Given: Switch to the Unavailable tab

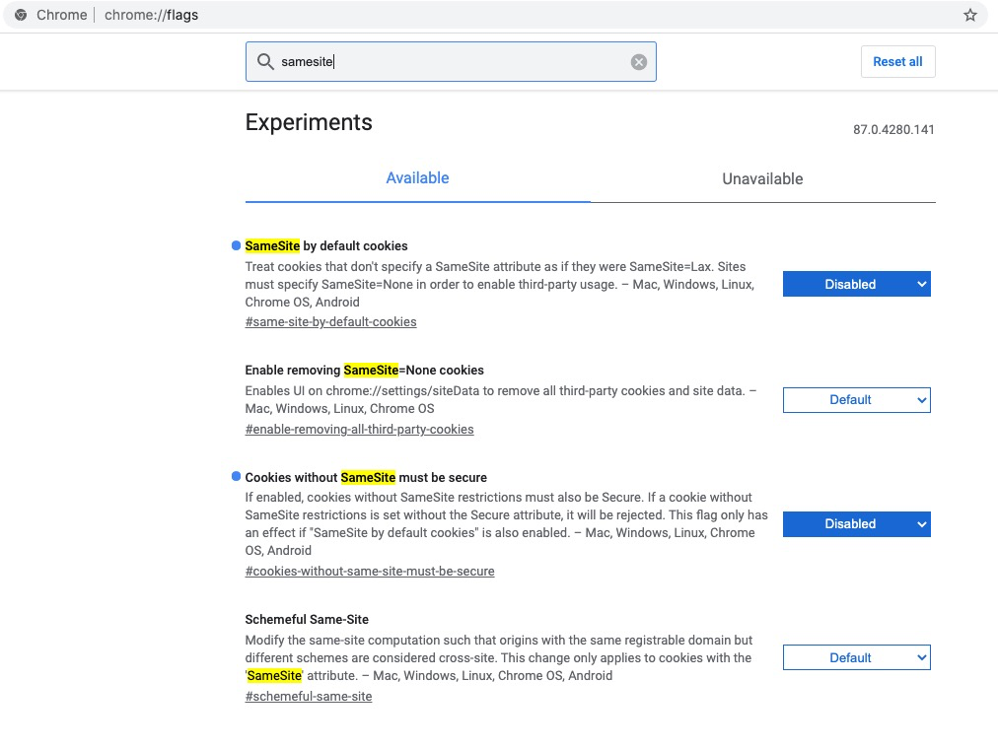Looking at the screenshot, I should (x=762, y=179).
